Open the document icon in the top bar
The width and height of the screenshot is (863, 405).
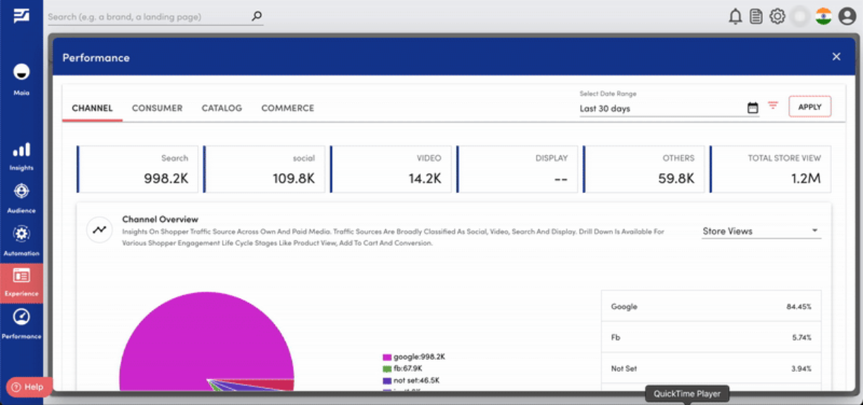[756, 16]
